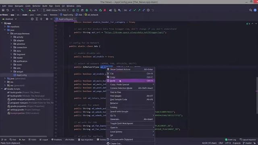This screenshot has width=258, height=145.
Task: Click the CRLF line separator indicator
Action: pos(221,143)
